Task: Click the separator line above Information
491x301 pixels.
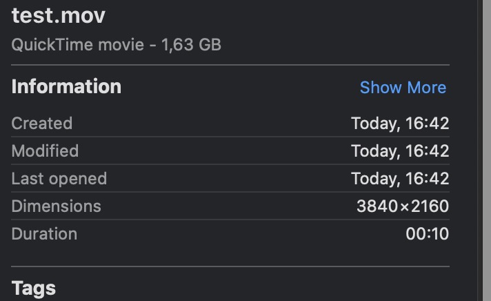Action: pos(230,66)
